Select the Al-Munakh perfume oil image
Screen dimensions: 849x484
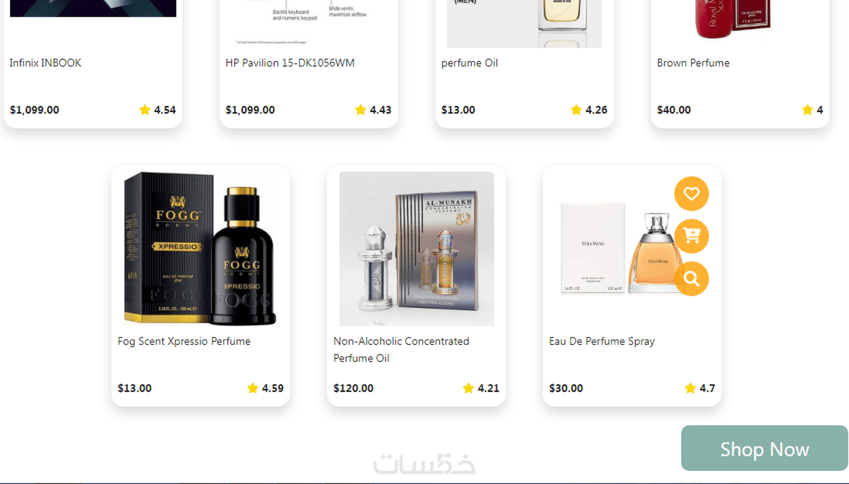coord(417,249)
